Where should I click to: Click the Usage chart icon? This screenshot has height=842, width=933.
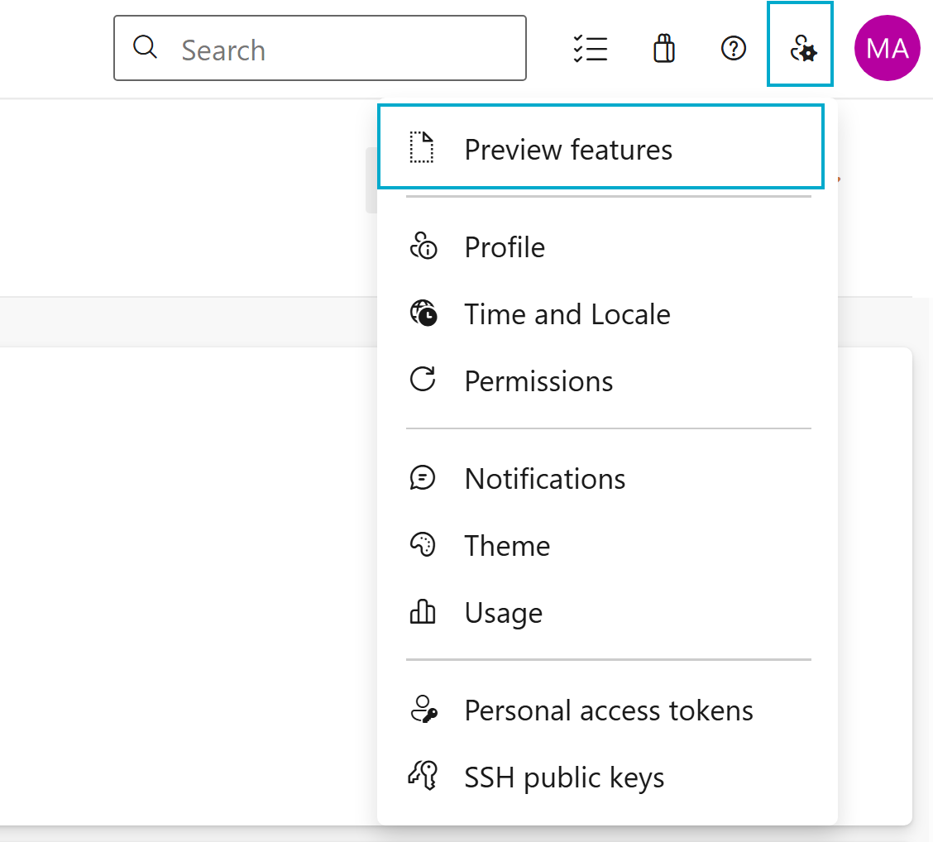[x=423, y=612]
